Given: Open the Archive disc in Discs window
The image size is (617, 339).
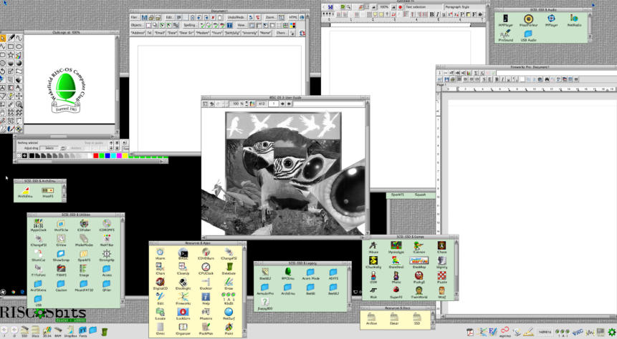Looking at the screenshot, I should point(371,318).
